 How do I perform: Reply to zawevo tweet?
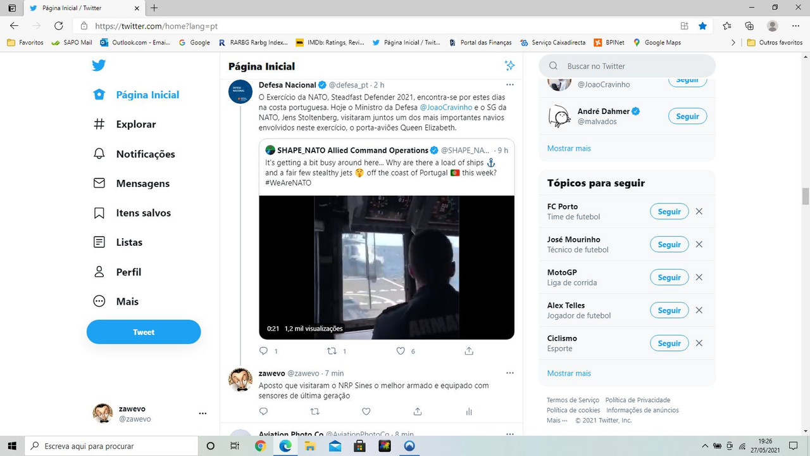tap(264, 412)
